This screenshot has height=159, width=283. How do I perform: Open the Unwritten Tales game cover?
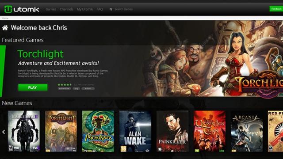tap(210, 131)
